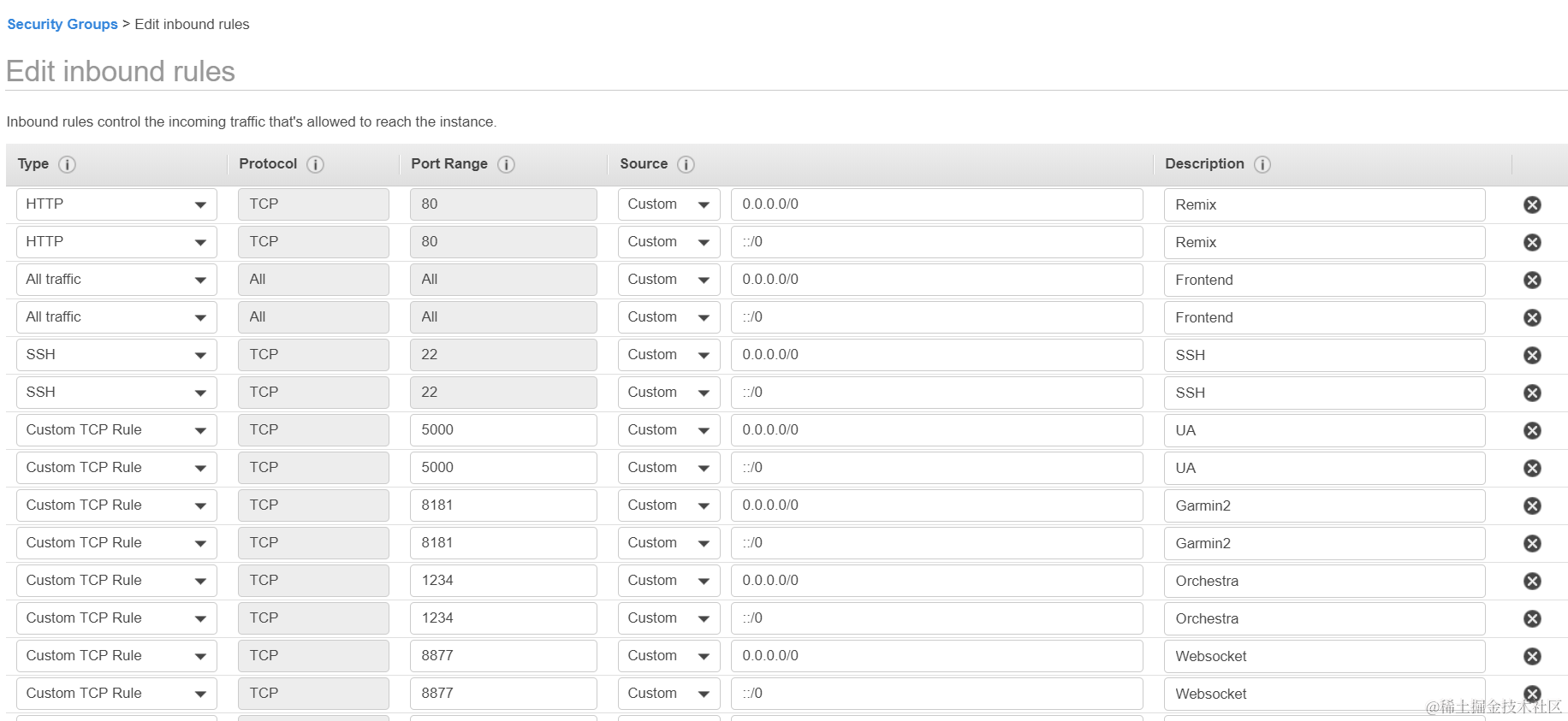Open Type dropdown of first HTTP rule

116,204
